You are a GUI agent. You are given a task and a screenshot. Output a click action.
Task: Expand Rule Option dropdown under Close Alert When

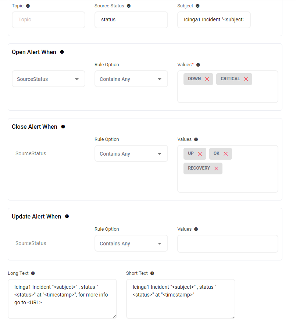pyautogui.click(x=131, y=154)
